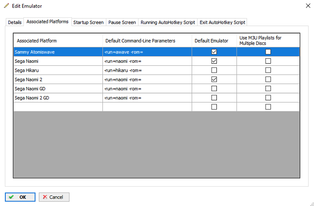Screen dimensions: 314x206
Task: Click the resize grip in window corner
Action: [312, 204]
